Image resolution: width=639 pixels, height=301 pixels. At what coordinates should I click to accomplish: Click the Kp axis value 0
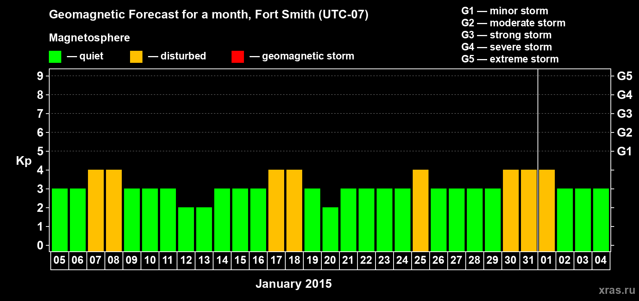[40, 245]
